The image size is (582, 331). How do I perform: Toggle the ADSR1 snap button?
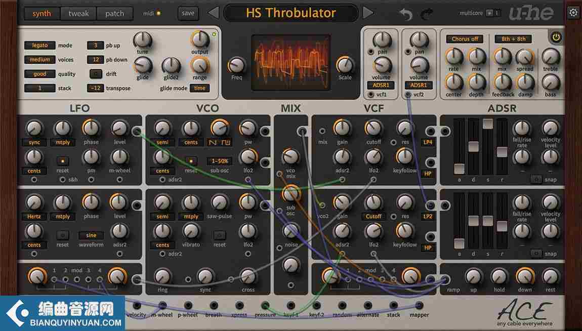[536, 180]
